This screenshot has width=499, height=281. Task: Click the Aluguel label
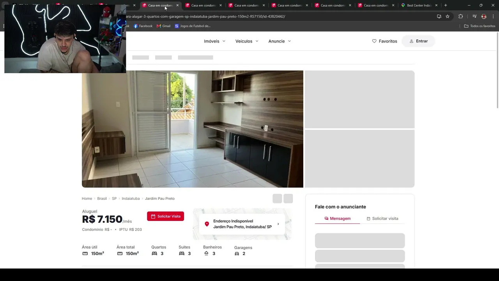(x=90, y=212)
